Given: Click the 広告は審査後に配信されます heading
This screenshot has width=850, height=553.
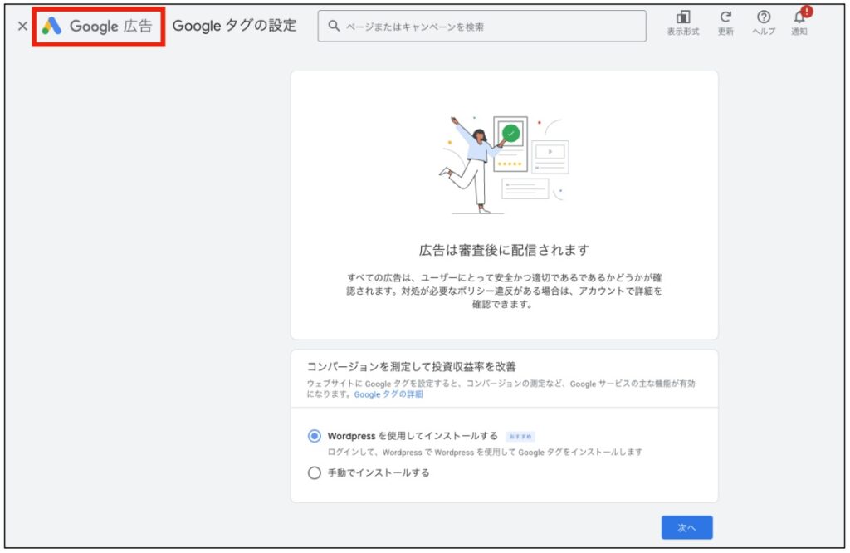Looking at the screenshot, I should pos(504,250).
